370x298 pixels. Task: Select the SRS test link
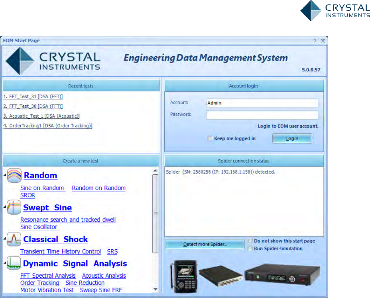click(112, 251)
